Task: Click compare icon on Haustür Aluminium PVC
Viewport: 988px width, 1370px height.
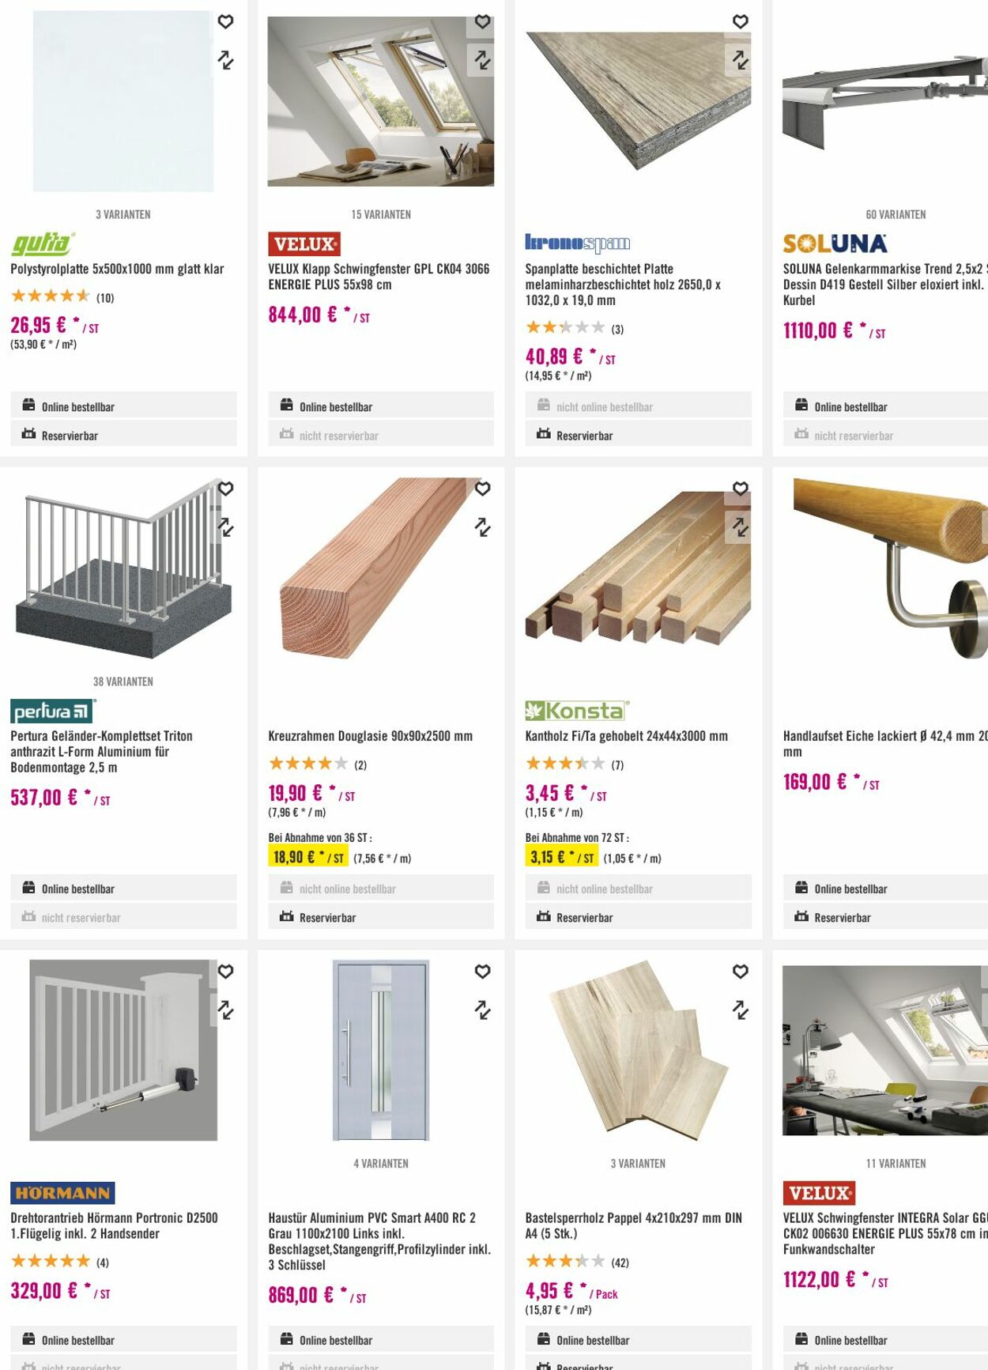Action: [x=482, y=1010]
